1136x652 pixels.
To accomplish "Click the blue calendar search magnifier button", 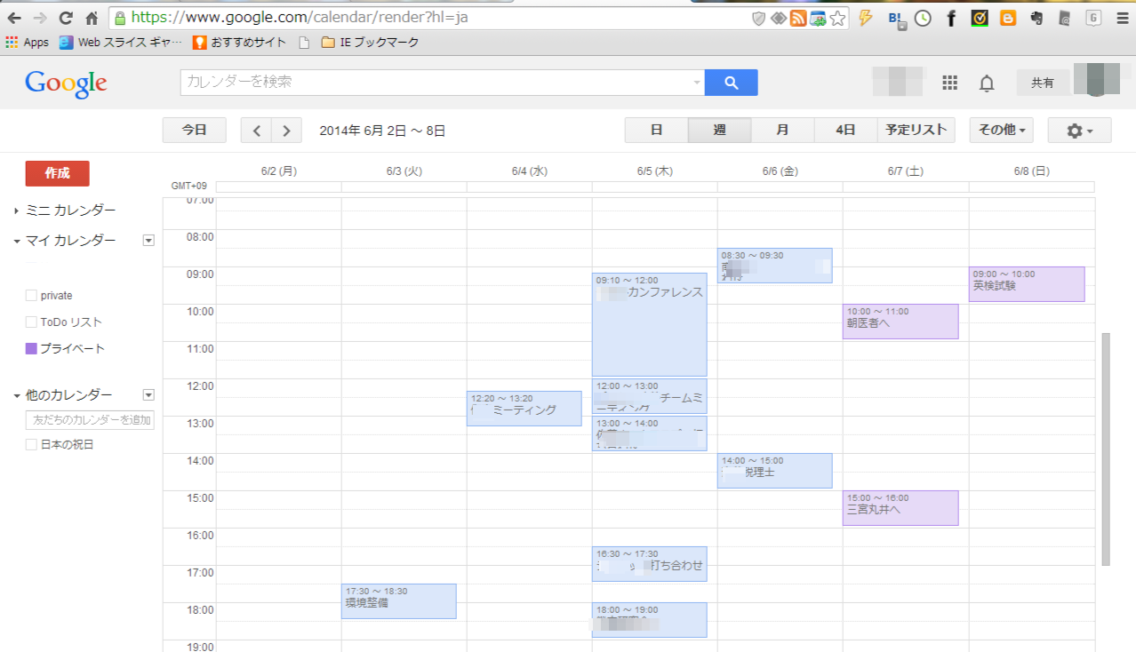I will click(731, 83).
